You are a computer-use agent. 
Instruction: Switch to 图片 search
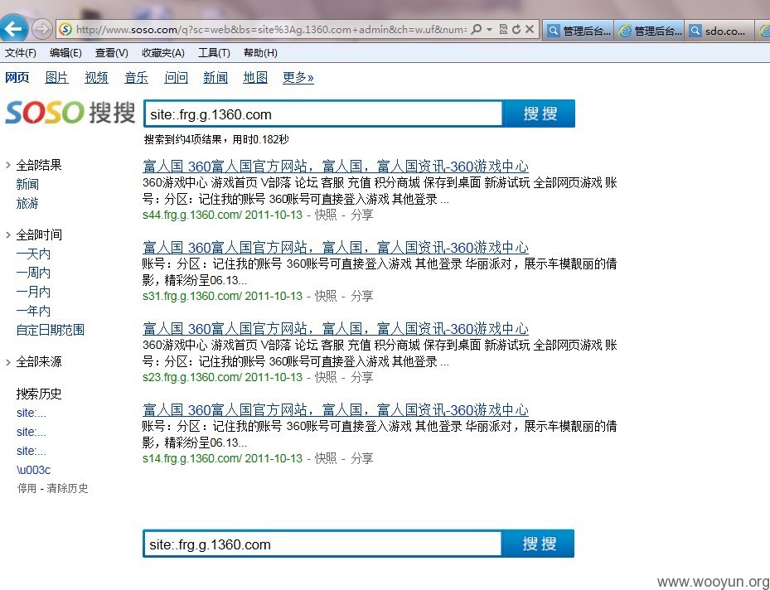[x=56, y=78]
